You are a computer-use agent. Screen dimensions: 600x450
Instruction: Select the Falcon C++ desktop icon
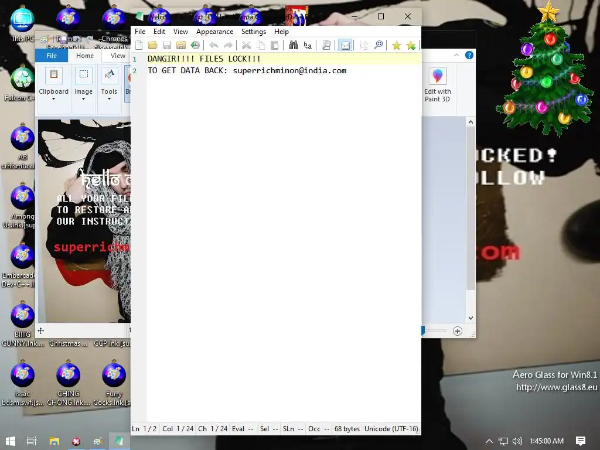20,83
